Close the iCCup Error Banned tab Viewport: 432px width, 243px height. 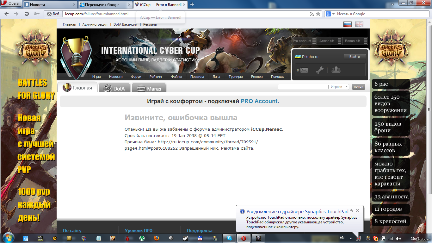[184, 4]
